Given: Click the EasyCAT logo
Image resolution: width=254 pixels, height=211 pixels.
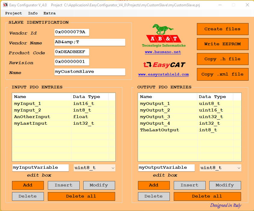Looking at the screenshot, I should tap(164, 65).
